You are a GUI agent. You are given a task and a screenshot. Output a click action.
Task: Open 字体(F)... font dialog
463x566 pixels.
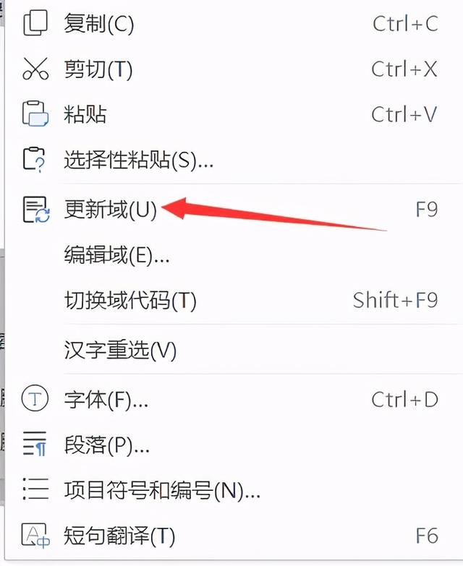231,399
